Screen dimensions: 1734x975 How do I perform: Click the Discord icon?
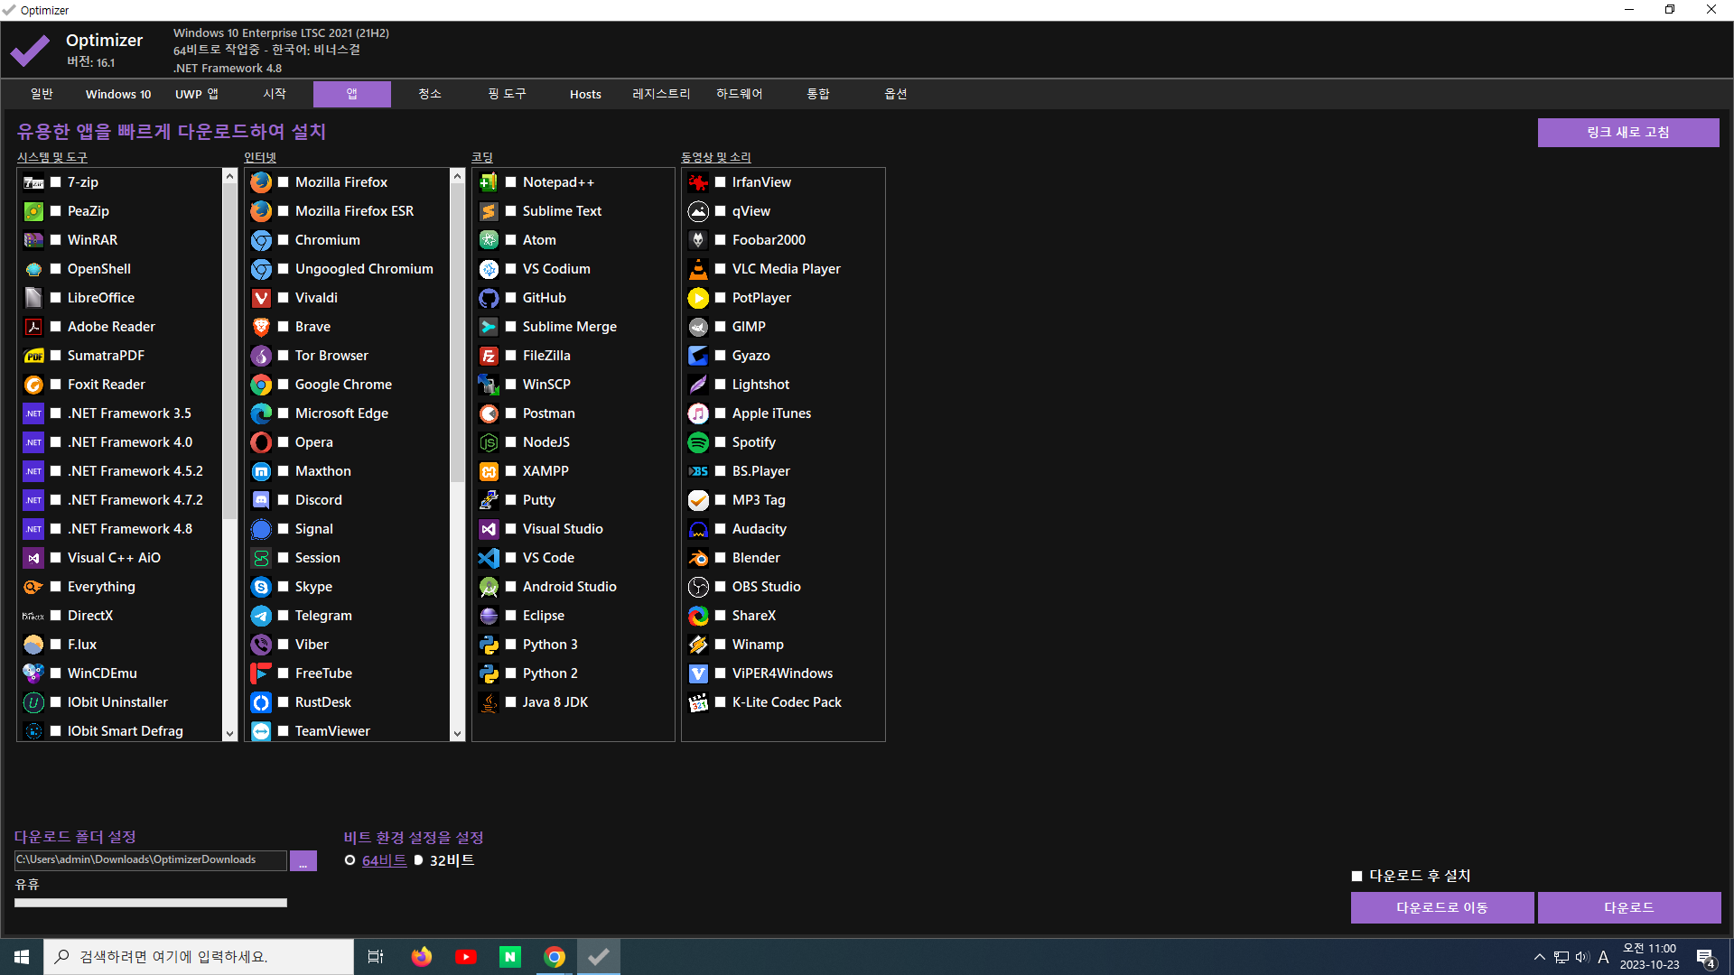[261, 500]
